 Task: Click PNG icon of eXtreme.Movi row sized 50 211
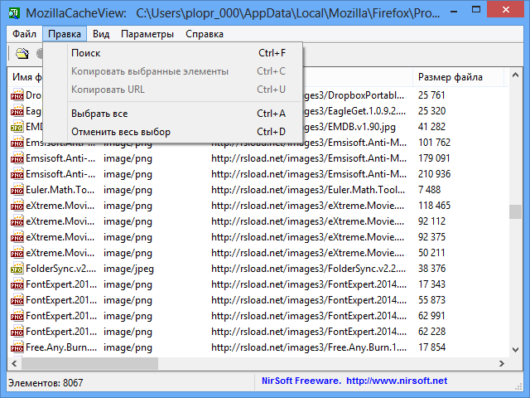(17, 253)
